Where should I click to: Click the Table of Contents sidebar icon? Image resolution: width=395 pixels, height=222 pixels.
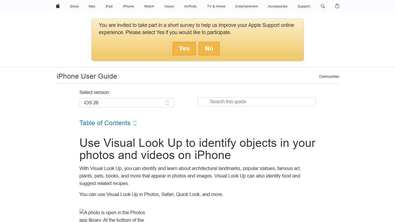point(135,123)
